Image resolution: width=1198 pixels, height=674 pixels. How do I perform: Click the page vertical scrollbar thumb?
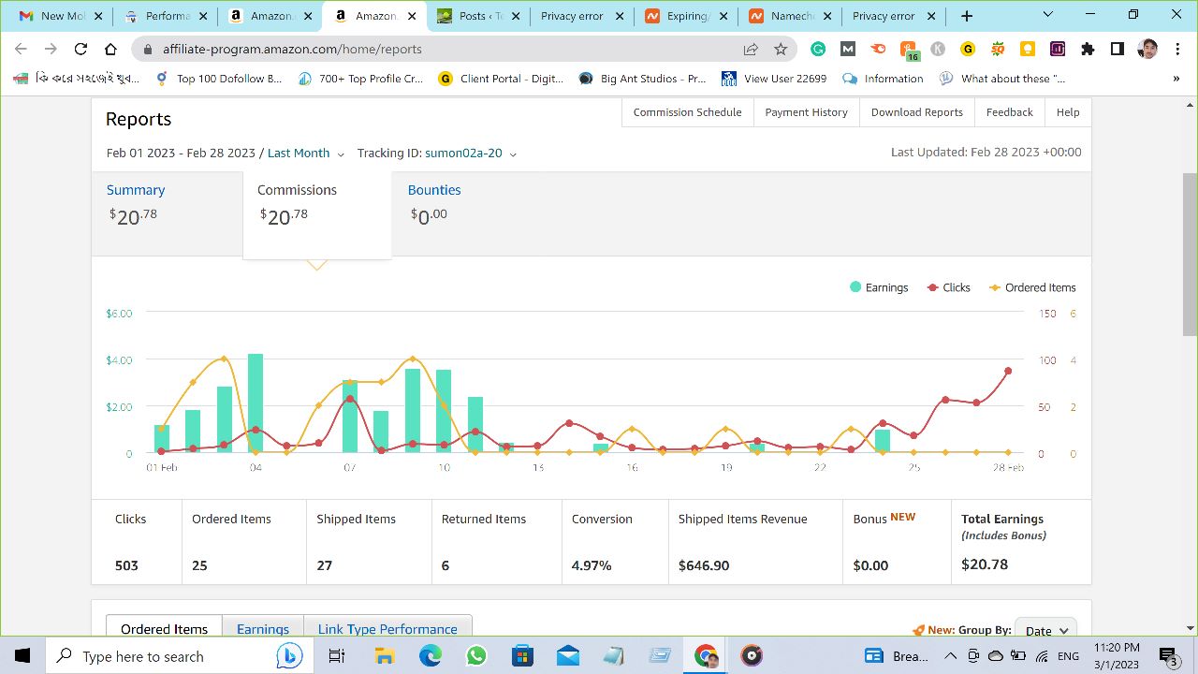(1190, 253)
